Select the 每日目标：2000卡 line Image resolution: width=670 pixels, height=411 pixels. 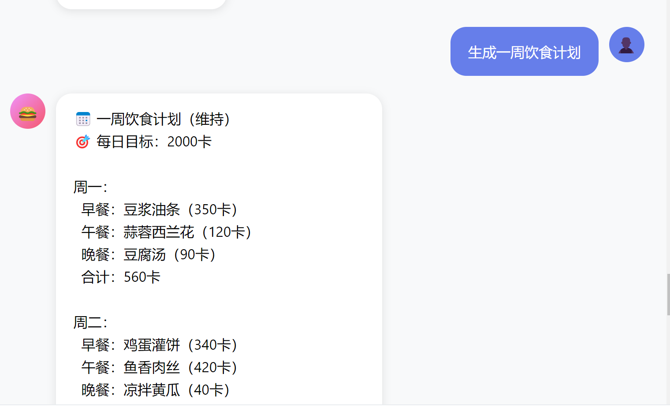(x=153, y=142)
